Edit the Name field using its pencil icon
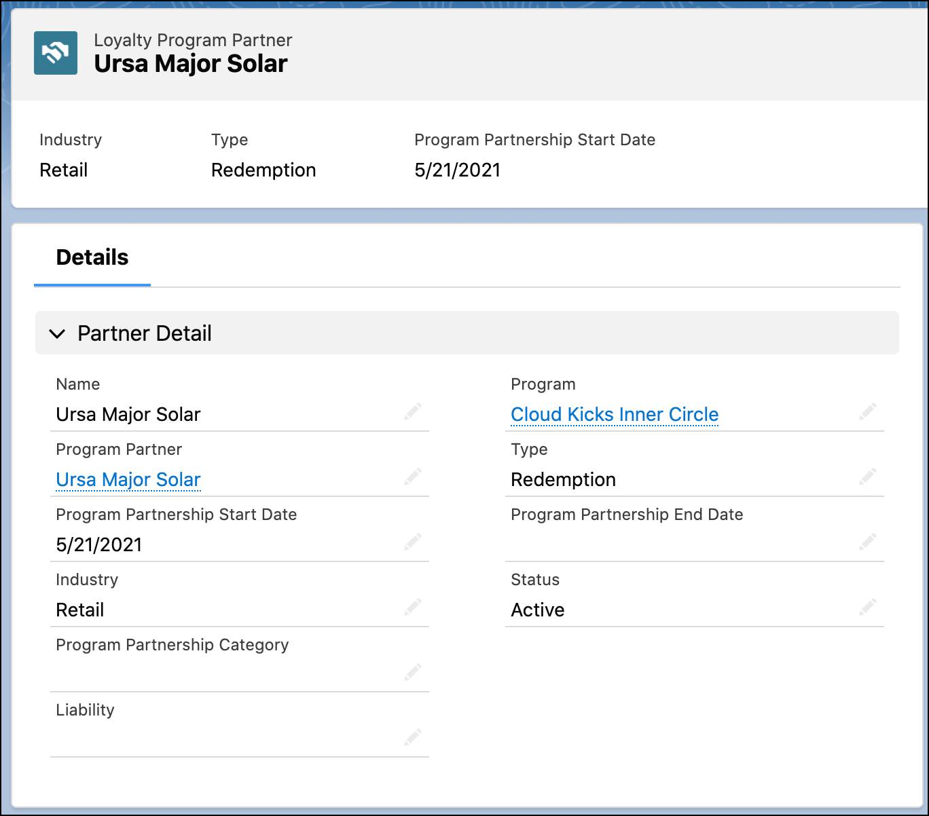929x816 pixels. click(x=413, y=411)
